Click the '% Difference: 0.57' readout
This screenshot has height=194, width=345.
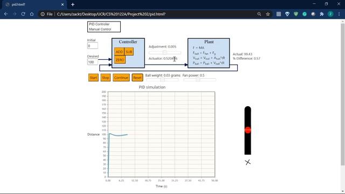pos(246,59)
